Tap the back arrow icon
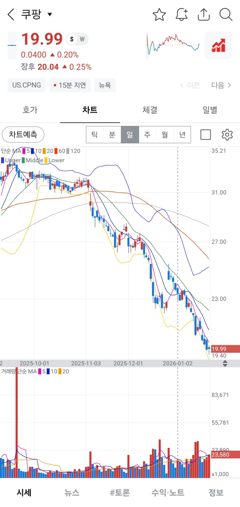 point(11,14)
